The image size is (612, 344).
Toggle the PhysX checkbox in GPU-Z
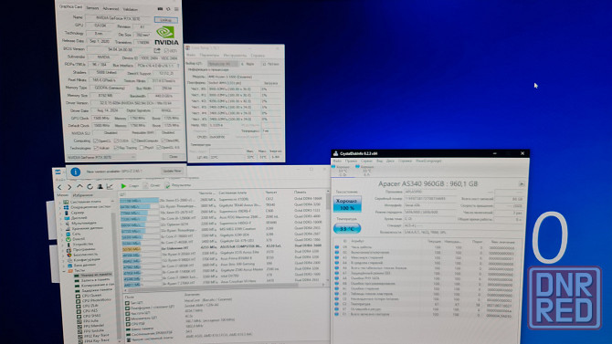tap(142, 148)
